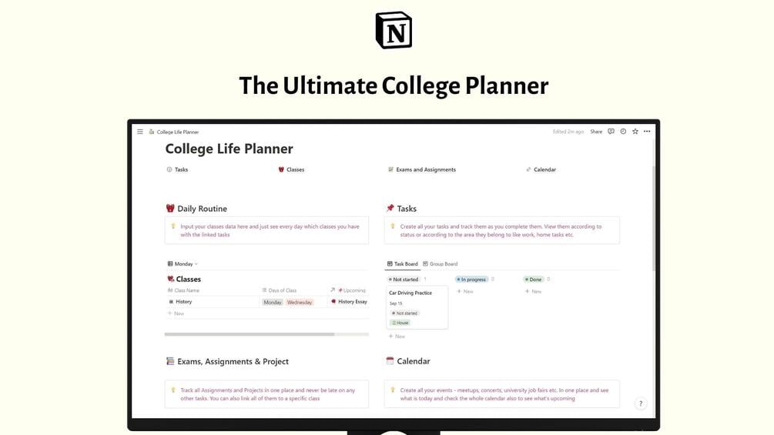The width and height of the screenshot is (774, 435).
Task: Open the Classes page link
Action: (291, 169)
